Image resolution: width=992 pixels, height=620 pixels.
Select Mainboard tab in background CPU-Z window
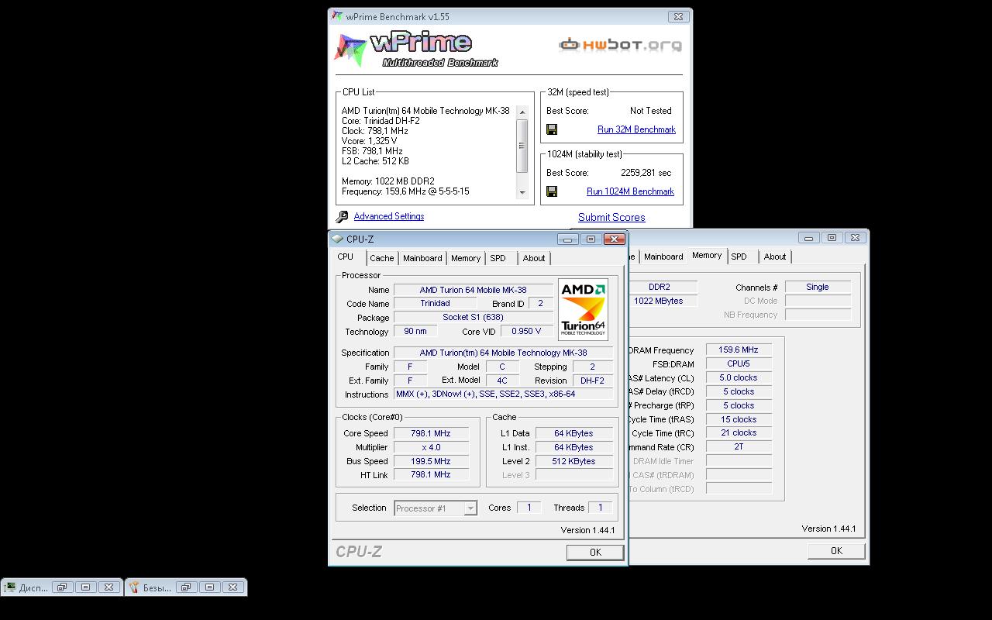[x=663, y=257]
